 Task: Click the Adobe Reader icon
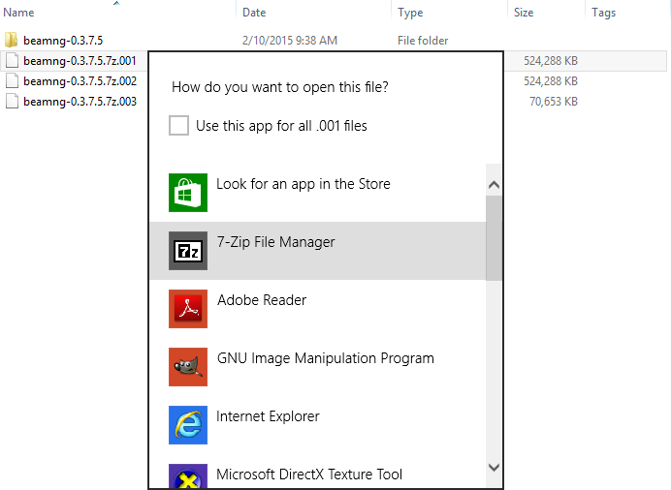tap(187, 309)
